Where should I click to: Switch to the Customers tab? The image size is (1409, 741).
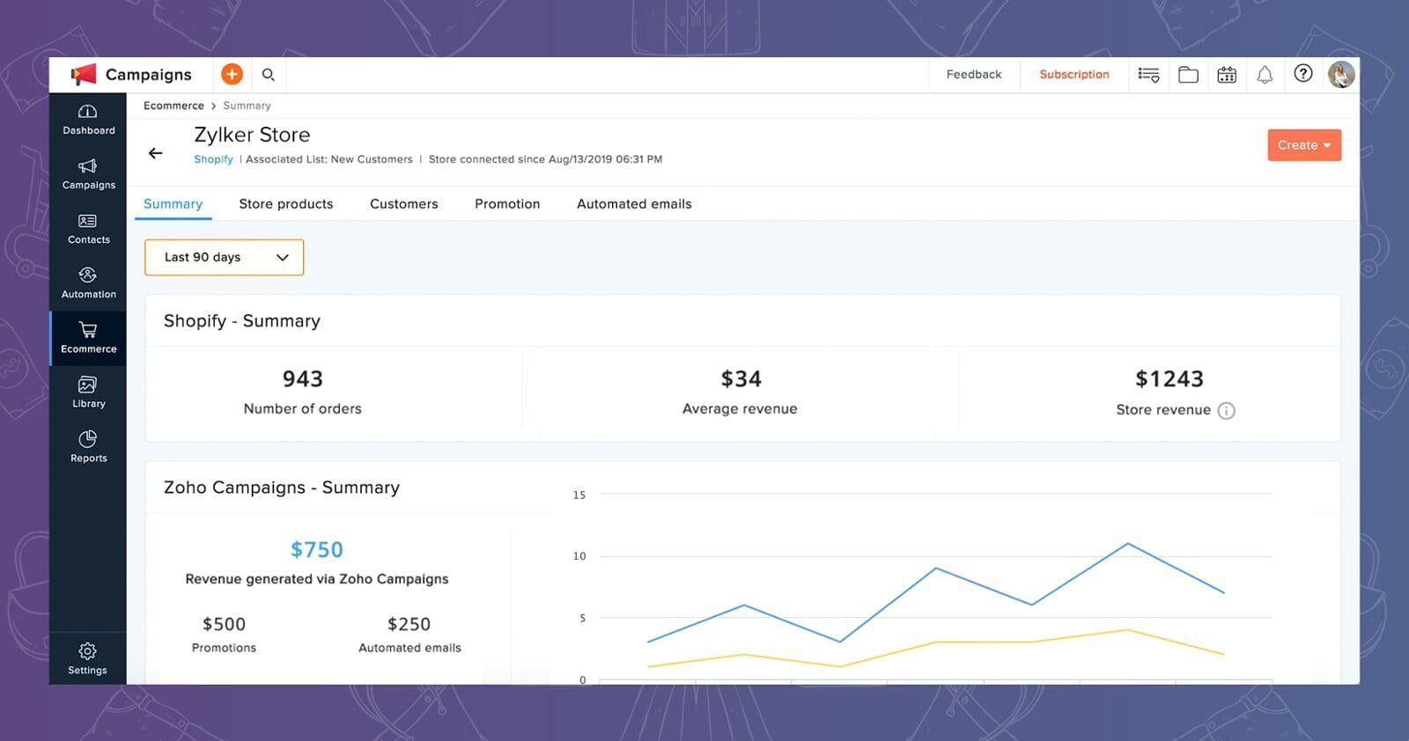(x=404, y=204)
